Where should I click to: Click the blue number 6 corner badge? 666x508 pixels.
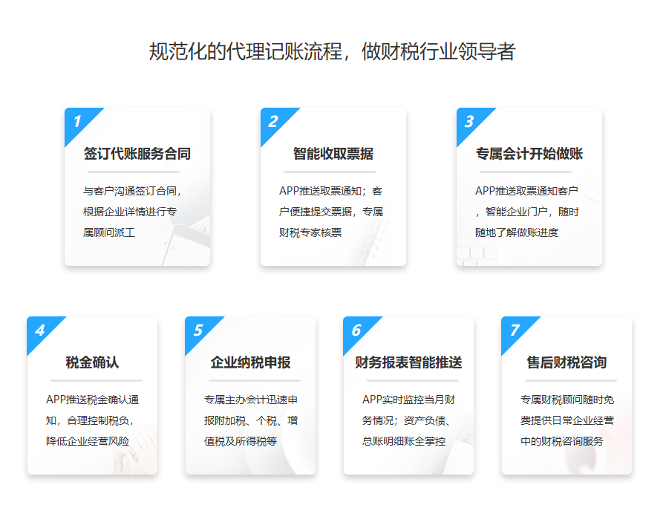click(356, 330)
